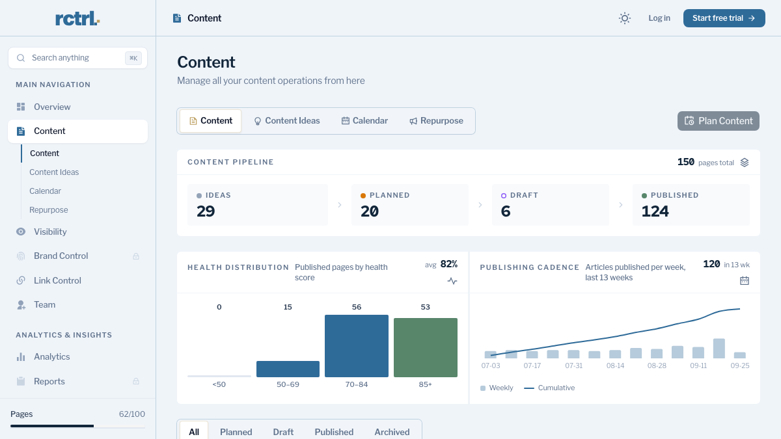Select the Published filter tab
This screenshot has width=781, height=439.
pos(334,432)
